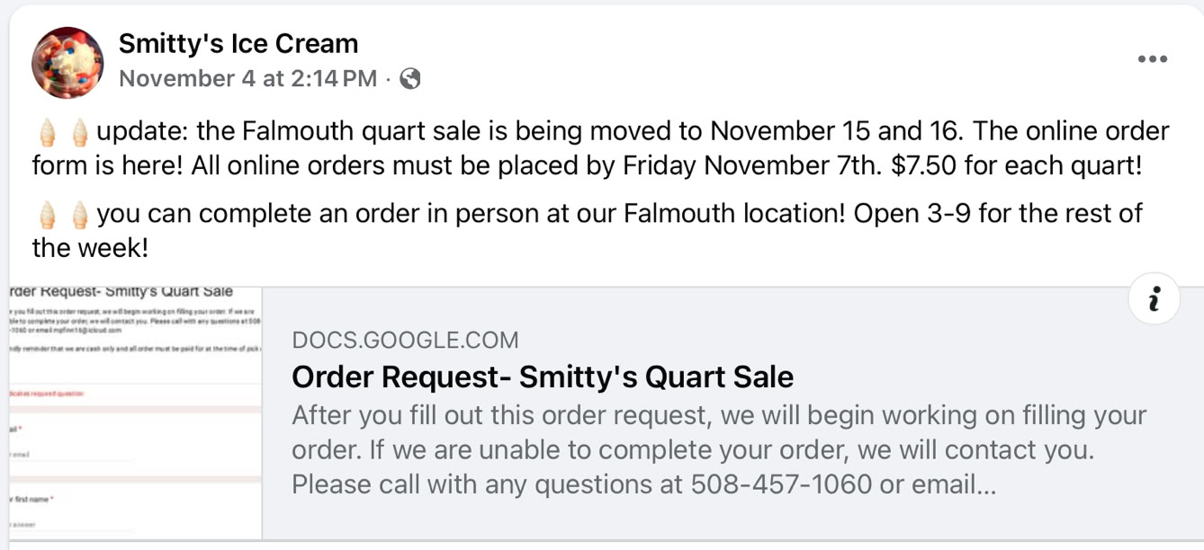Screen dimensions: 1204x550
Task: Click the email field in form thumbnail
Action: [72, 456]
